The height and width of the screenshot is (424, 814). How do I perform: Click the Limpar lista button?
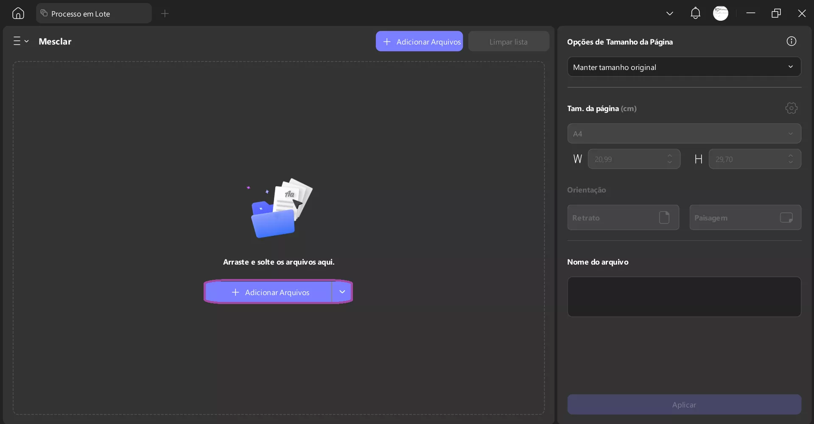(508, 41)
